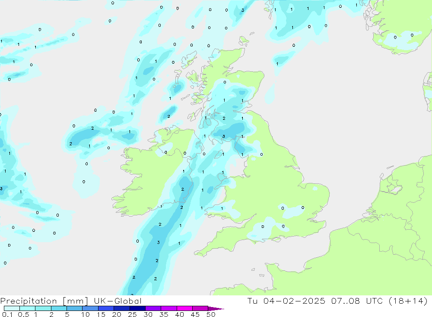The width and height of the screenshot is (432, 317).
Task: Click the 'Precipitation [mm]' title text
Action: 44,301
